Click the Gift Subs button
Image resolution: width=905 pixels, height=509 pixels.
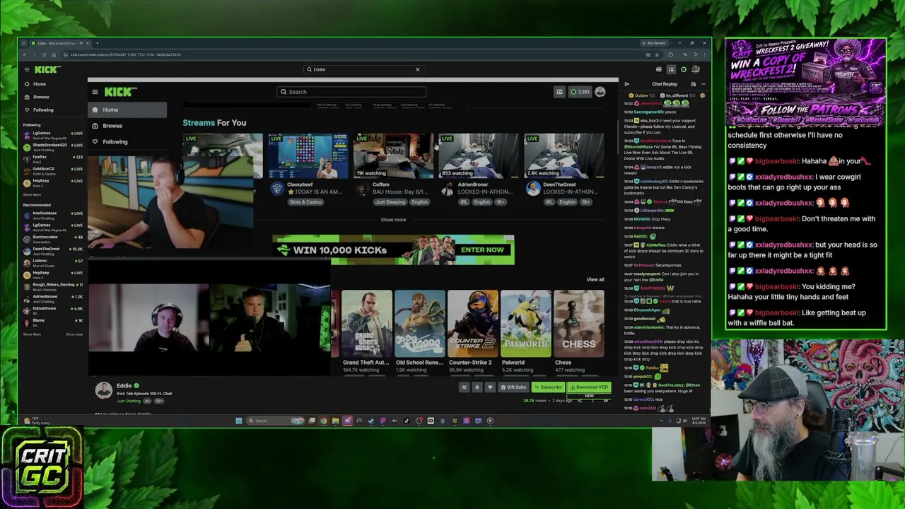(x=514, y=387)
